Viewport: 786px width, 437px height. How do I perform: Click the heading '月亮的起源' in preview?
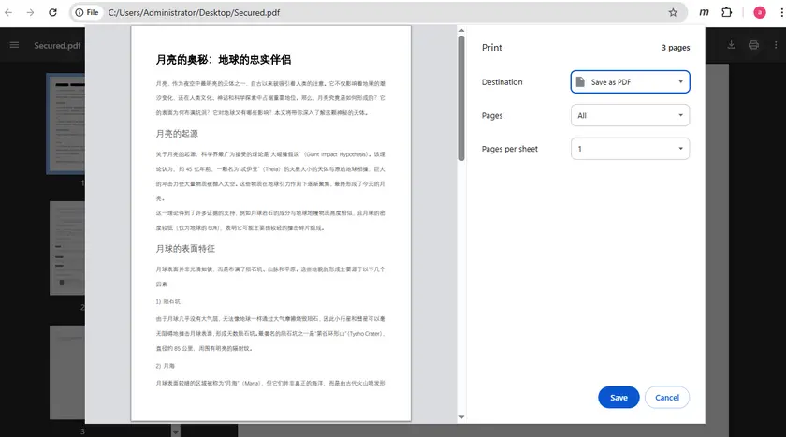click(177, 134)
